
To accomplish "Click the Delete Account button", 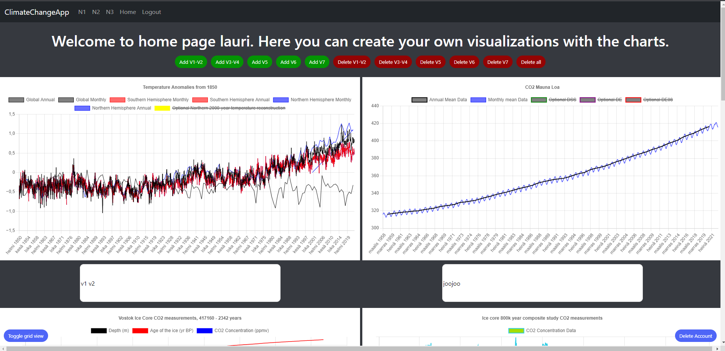I will pyautogui.click(x=695, y=336).
